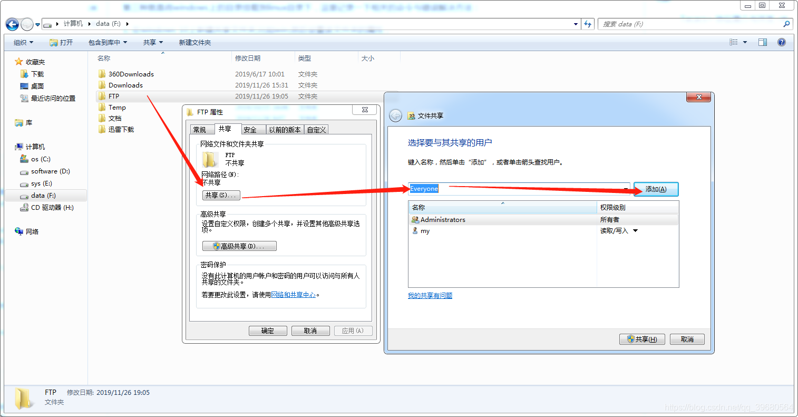Open the 包含到库中 dropdown menu
Viewport: 798px width, 417px height.
coord(108,42)
